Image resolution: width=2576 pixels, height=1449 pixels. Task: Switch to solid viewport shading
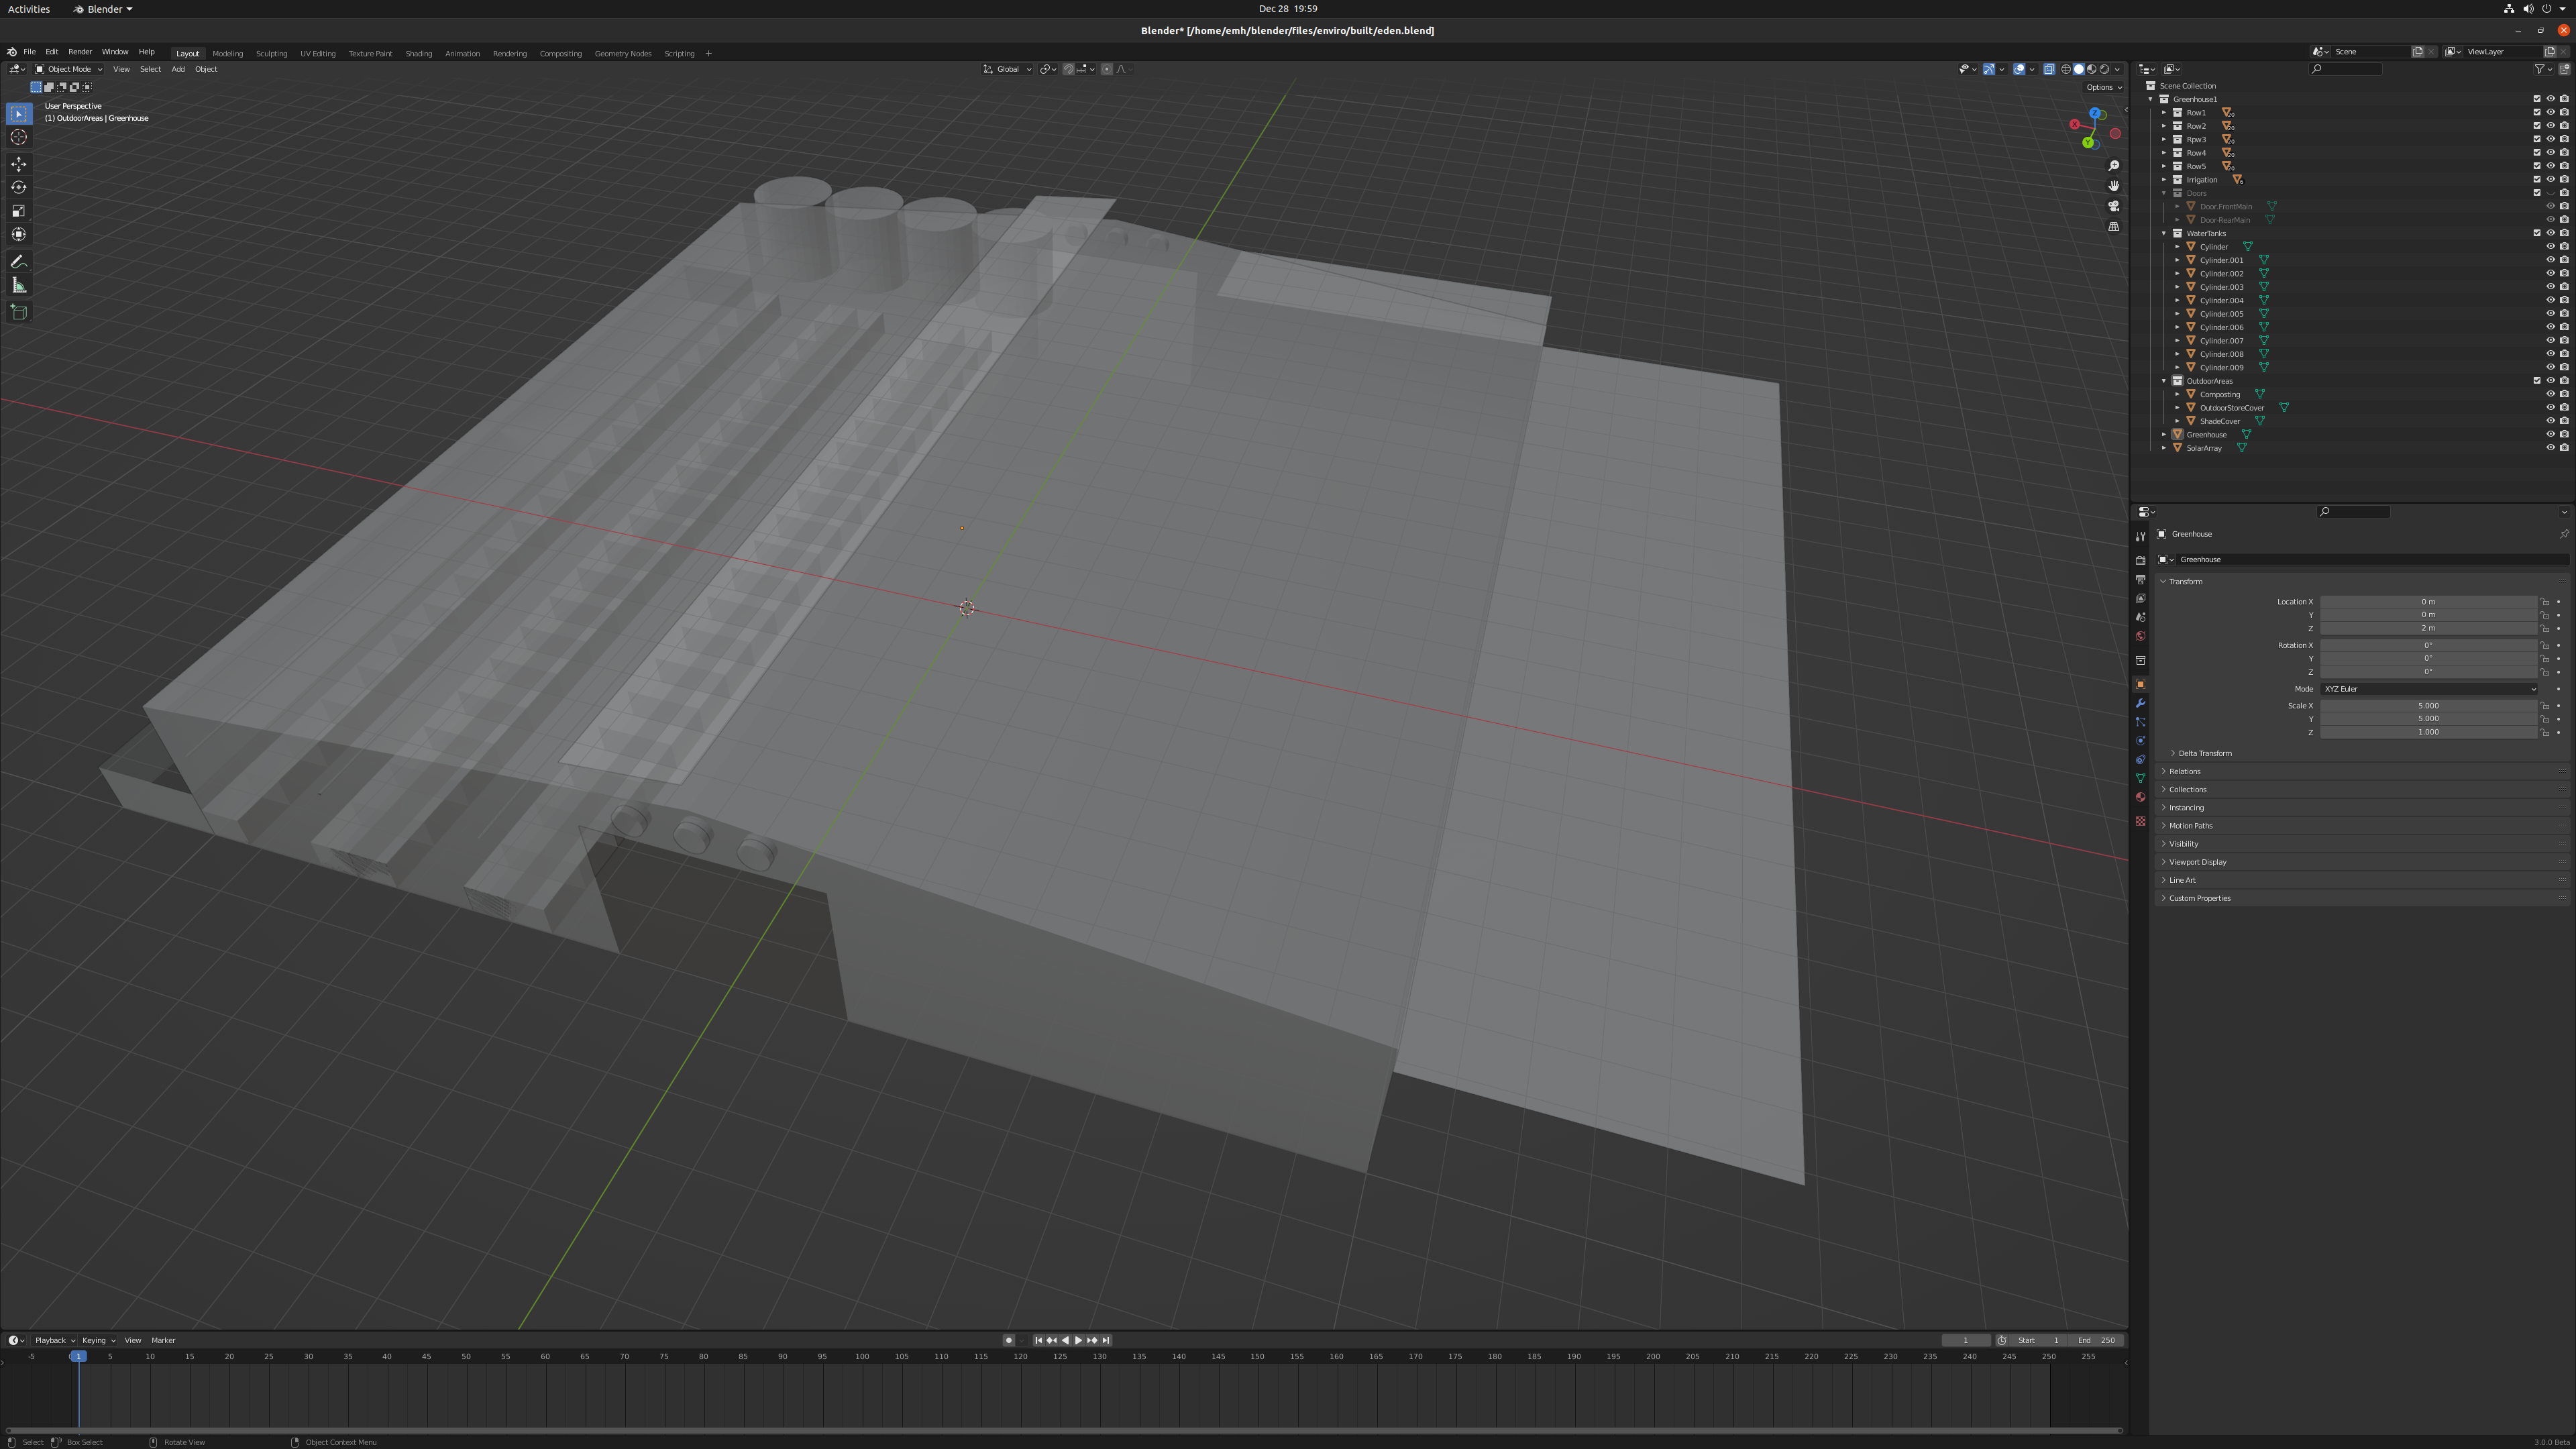(x=2078, y=69)
